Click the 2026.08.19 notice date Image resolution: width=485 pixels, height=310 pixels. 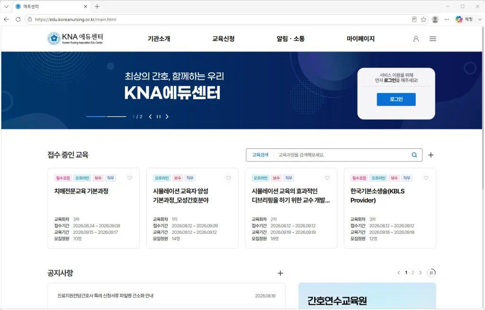point(265,296)
